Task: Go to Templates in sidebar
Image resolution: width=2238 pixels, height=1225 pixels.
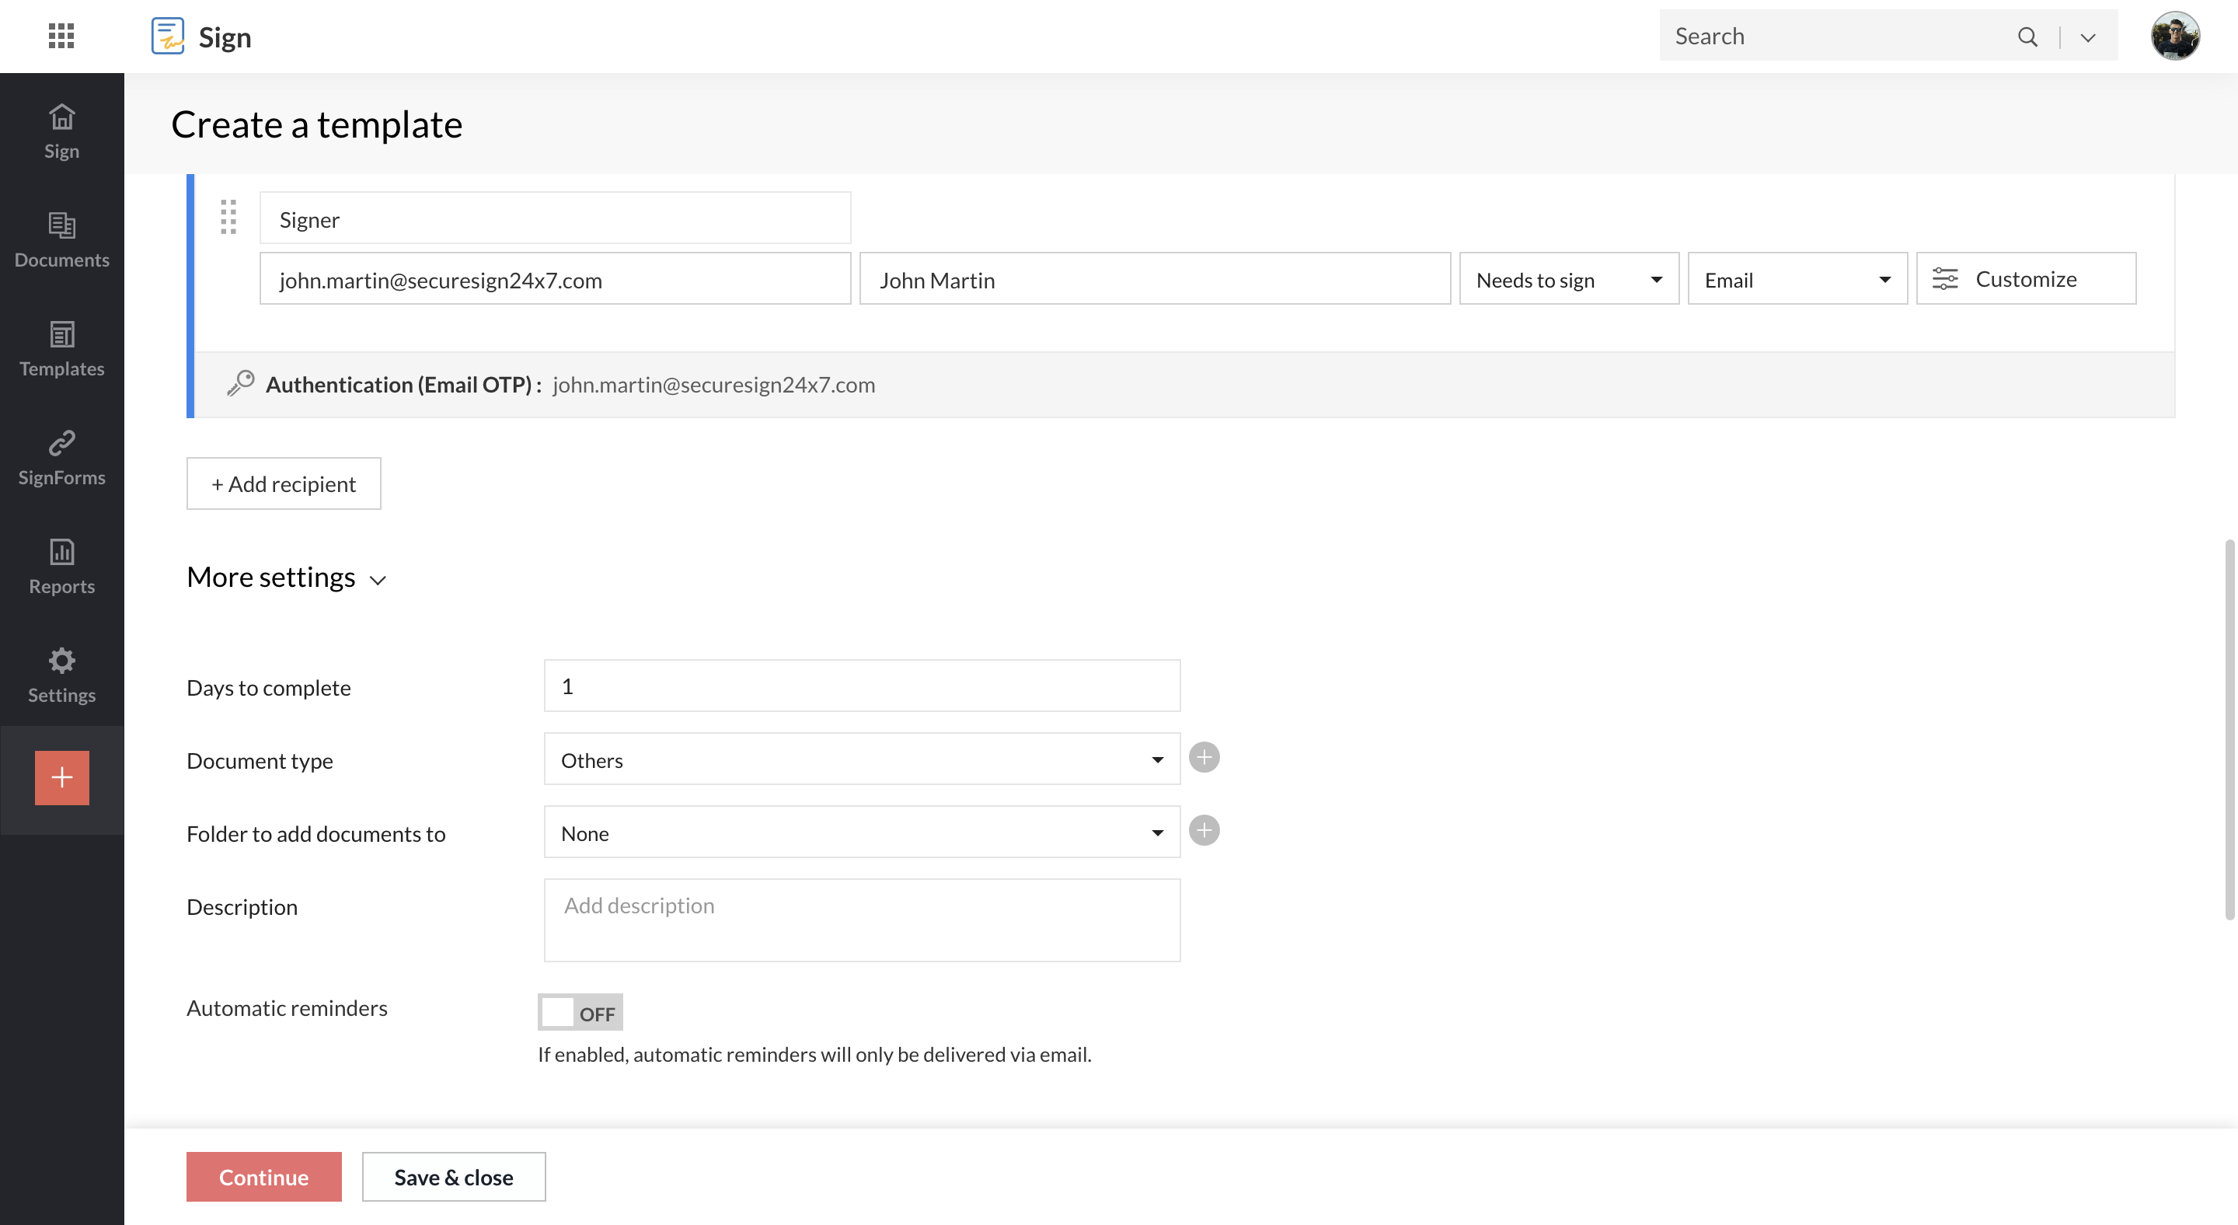Action: click(61, 348)
